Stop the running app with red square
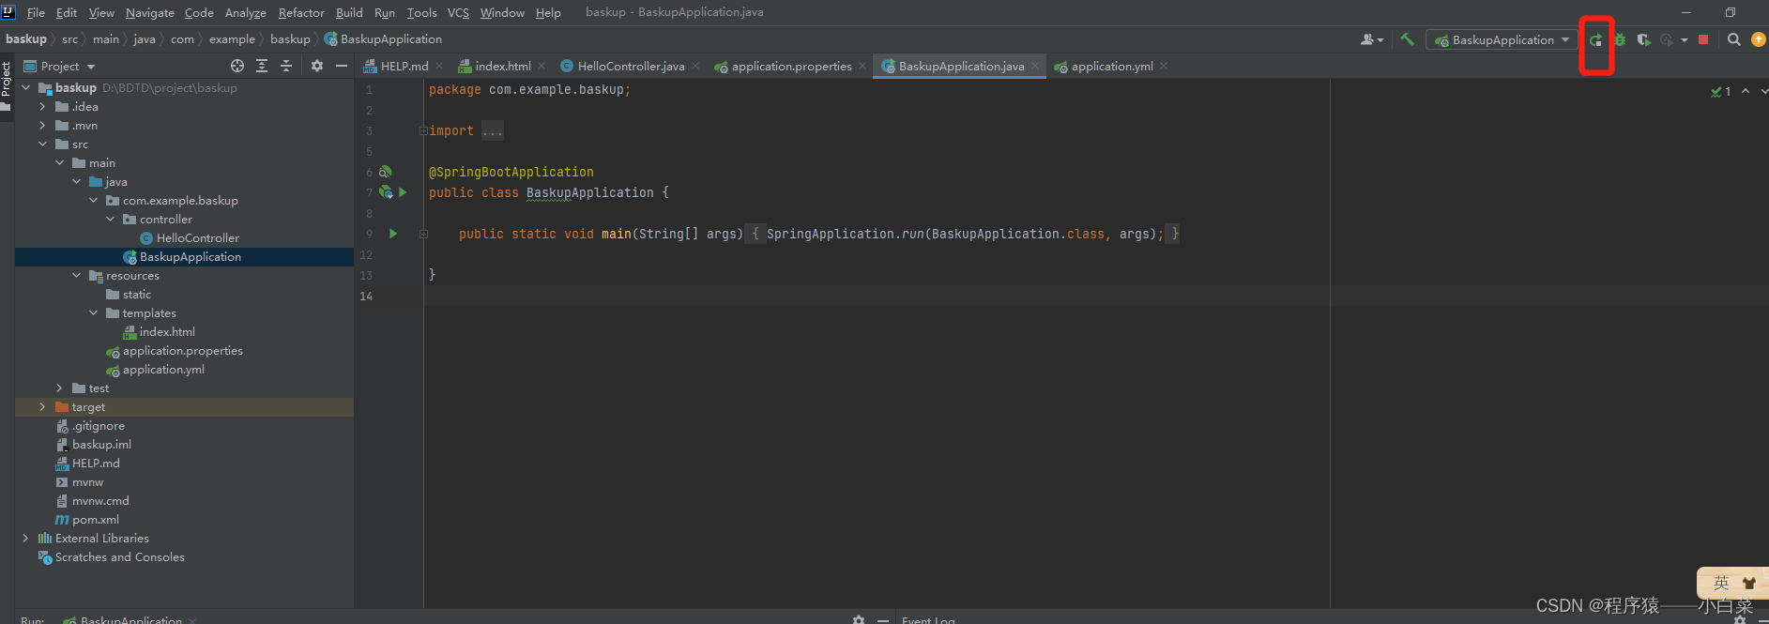This screenshot has width=1769, height=624. pyautogui.click(x=1703, y=39)
